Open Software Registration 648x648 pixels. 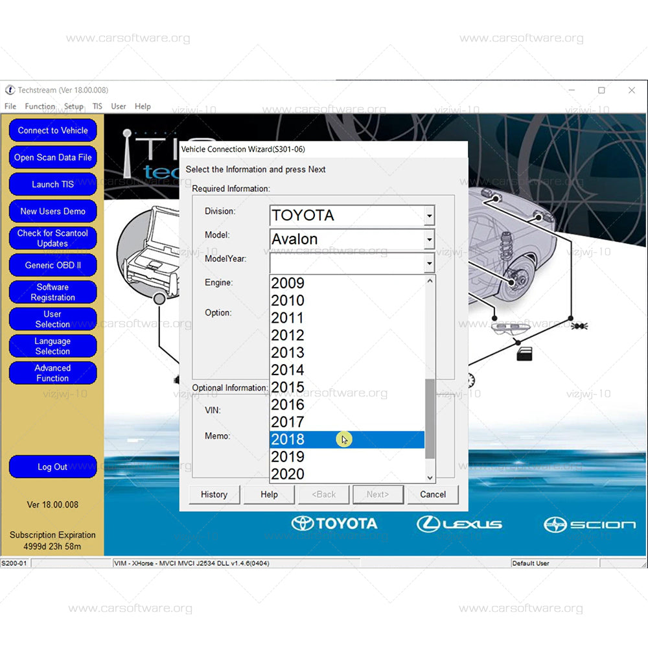(x=52, y=292)
